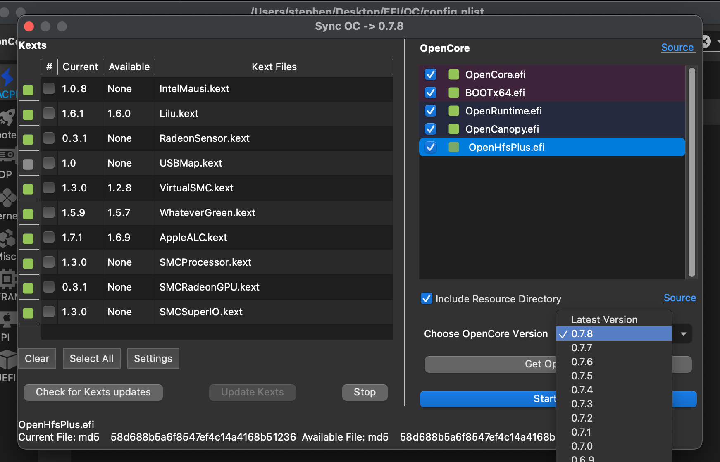This screenshot has width=720, height=462.
Task: Click the OpenCore list scrollbar
Action: pyautogui.click(x=692, y=174)
